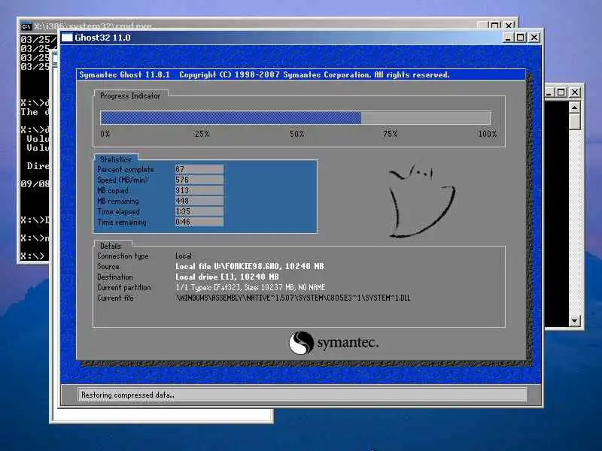
Task: Click the Current partition Fat32 details text
Action: [251, 287]
